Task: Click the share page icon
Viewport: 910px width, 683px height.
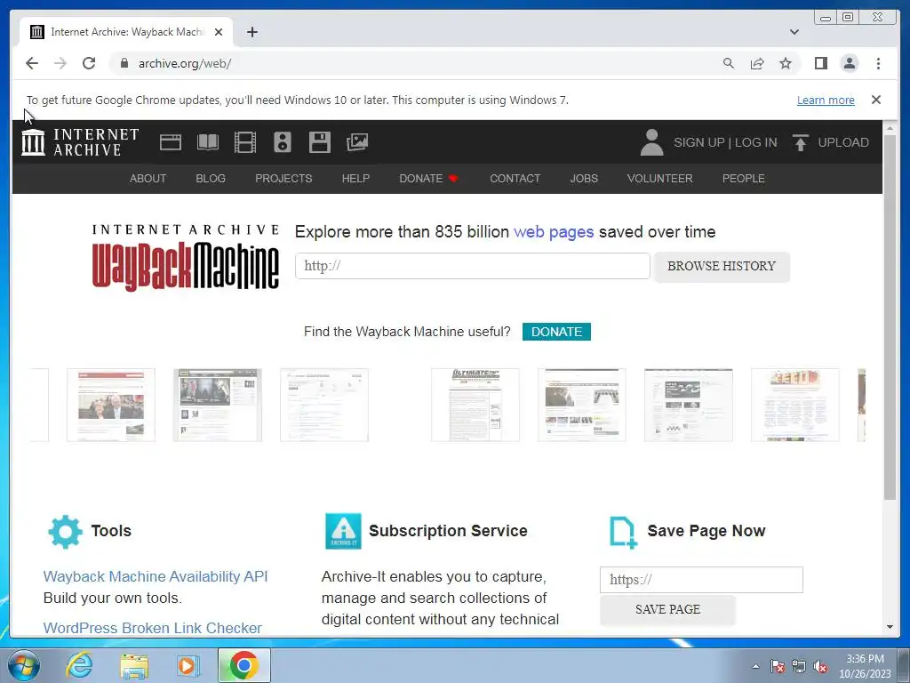Action: (757, 63)
